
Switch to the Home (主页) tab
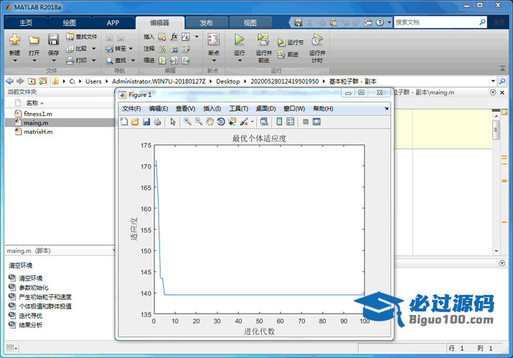[26, 23]
